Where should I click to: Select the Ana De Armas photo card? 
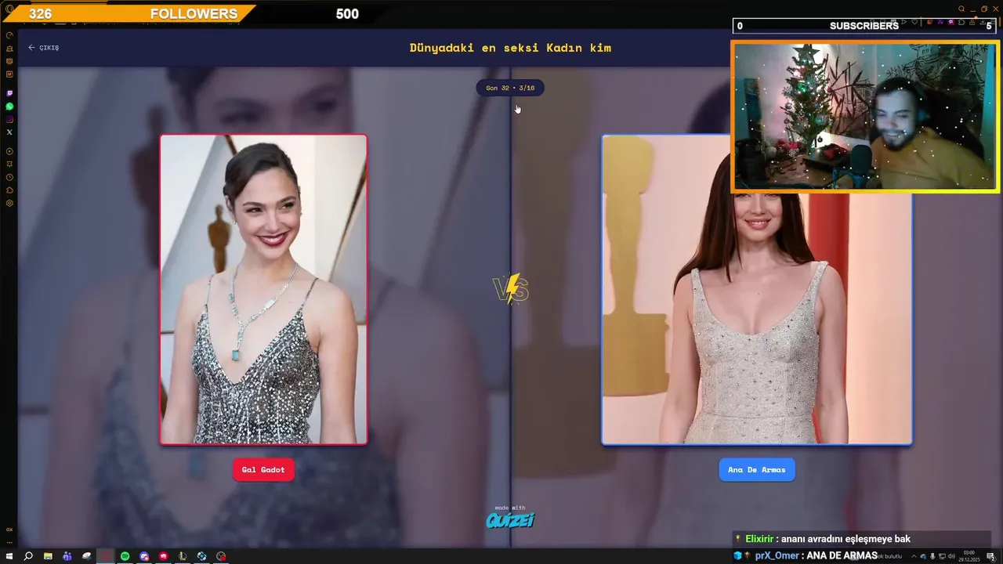click(x=757, y=290)
